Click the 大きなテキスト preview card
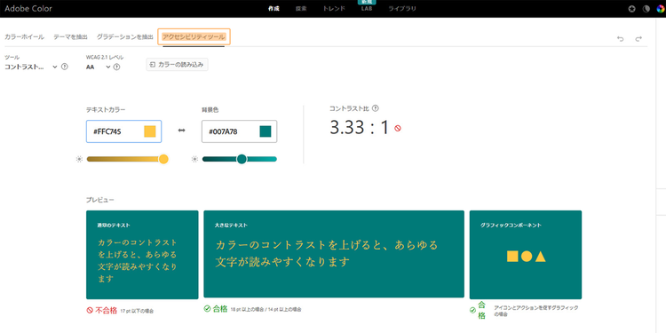The height and width of the screenshot is (333, 666). (334, 255)
